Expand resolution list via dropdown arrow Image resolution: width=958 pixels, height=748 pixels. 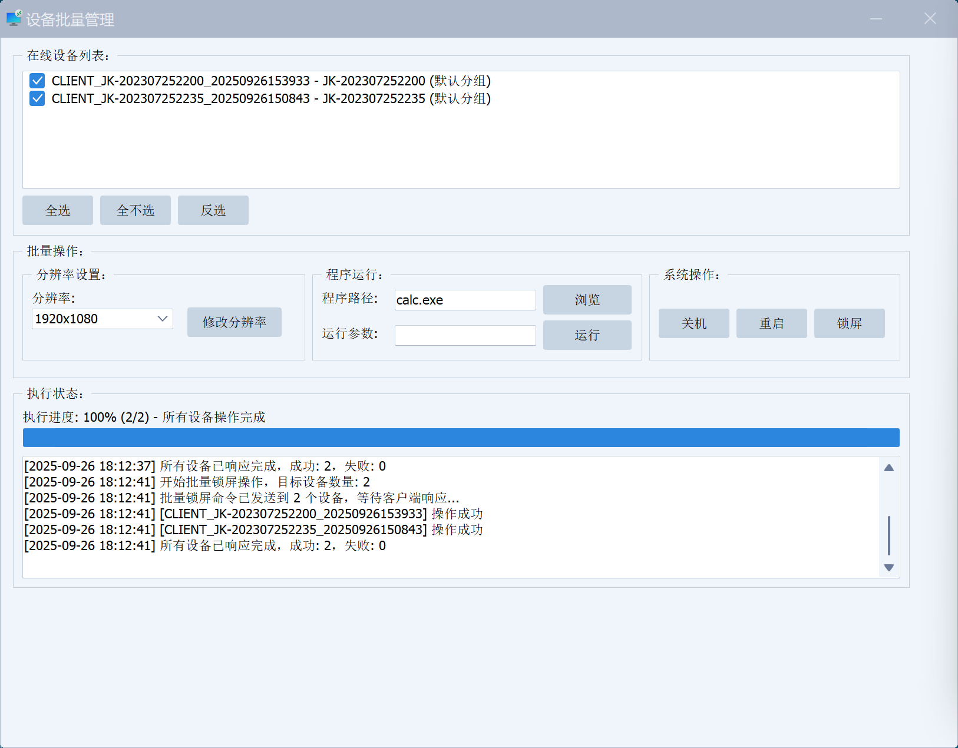tap(163, 319)
